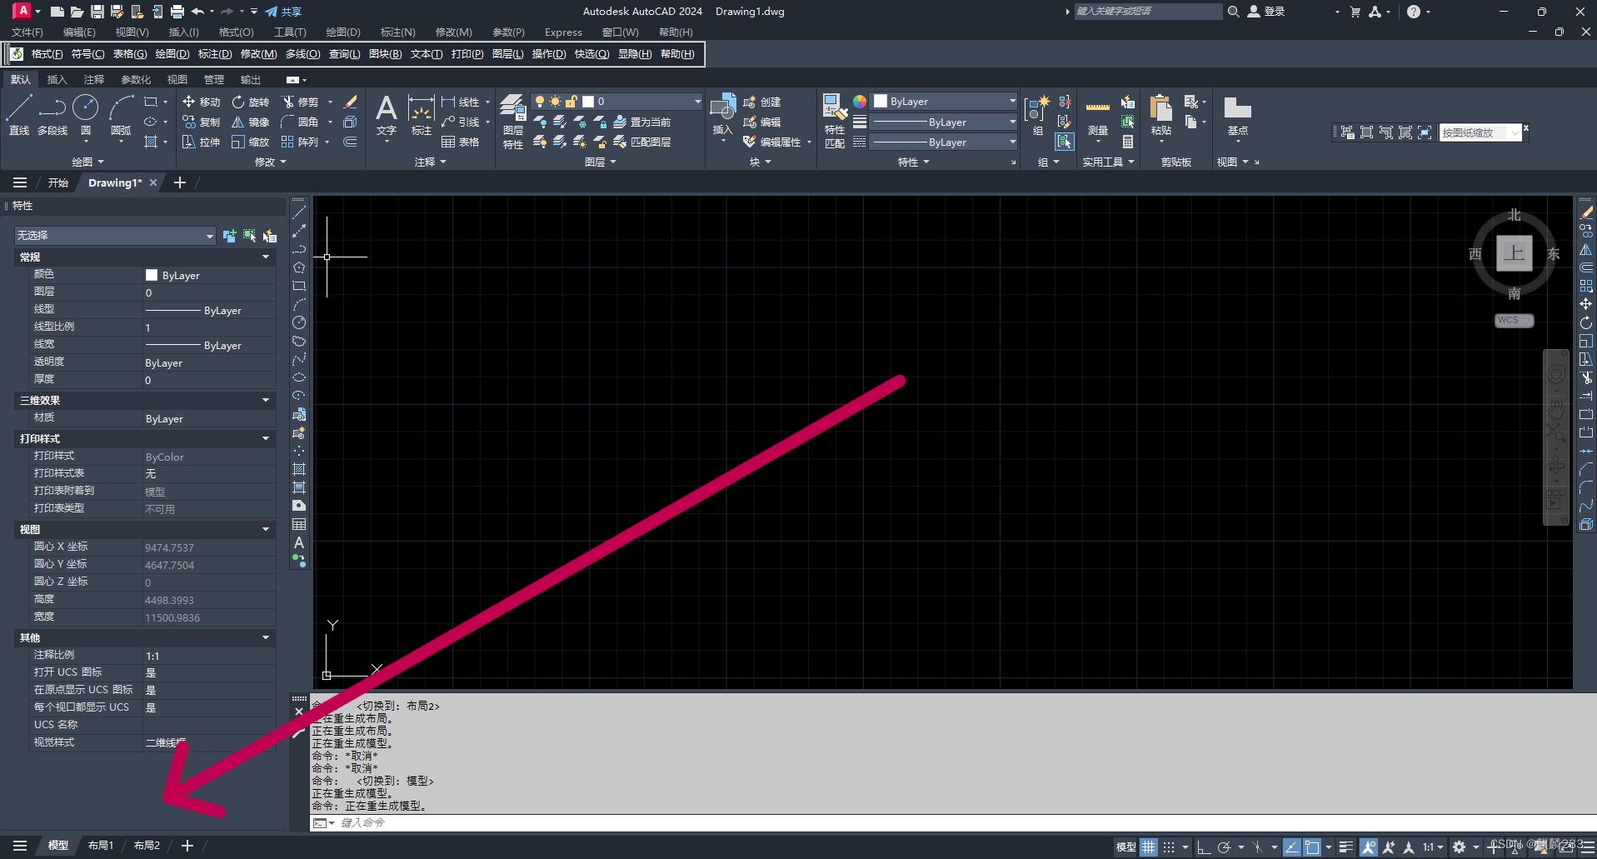Open the 1:1 annotation scale dropdown

tap(1433, 847)
